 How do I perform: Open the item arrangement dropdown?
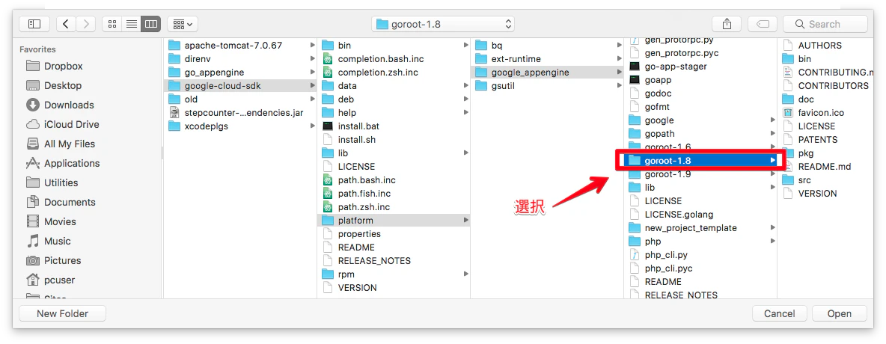point(183,24)
